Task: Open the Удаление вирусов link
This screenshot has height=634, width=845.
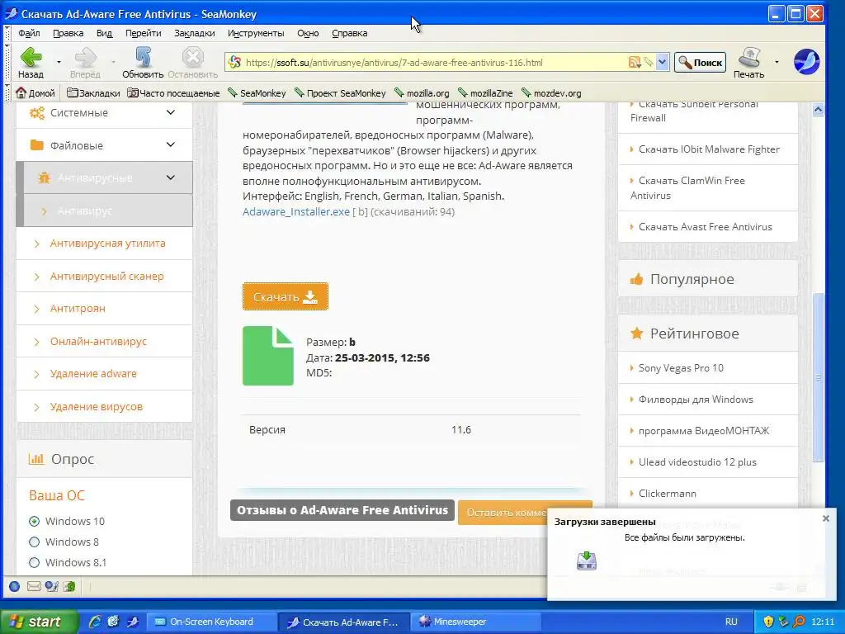Action: click(97, 406)
